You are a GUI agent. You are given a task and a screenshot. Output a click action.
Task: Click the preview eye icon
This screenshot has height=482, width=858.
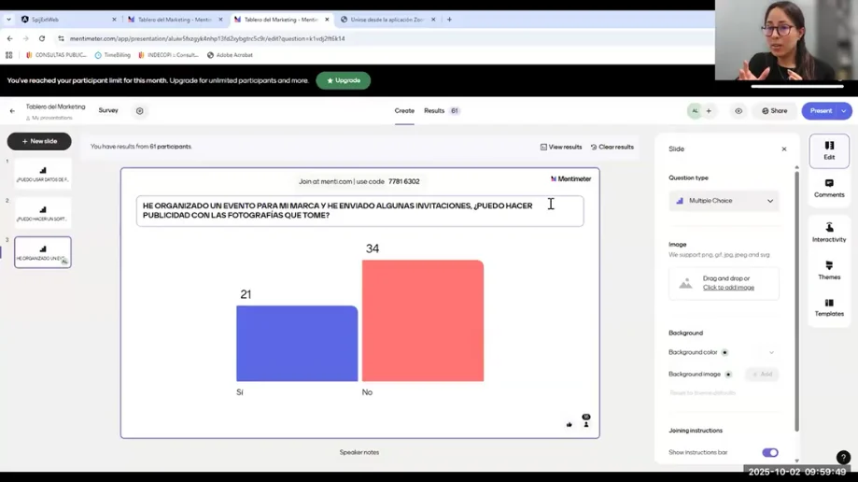click(x=738, y=111)
